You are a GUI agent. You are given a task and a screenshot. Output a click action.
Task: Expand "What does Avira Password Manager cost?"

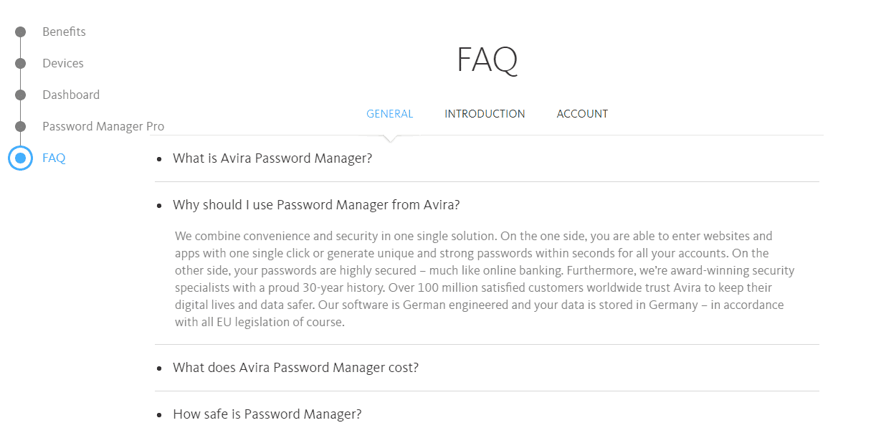295,367
